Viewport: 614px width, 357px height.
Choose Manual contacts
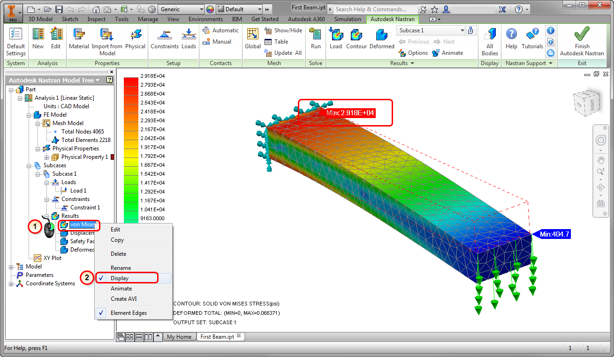217,42
